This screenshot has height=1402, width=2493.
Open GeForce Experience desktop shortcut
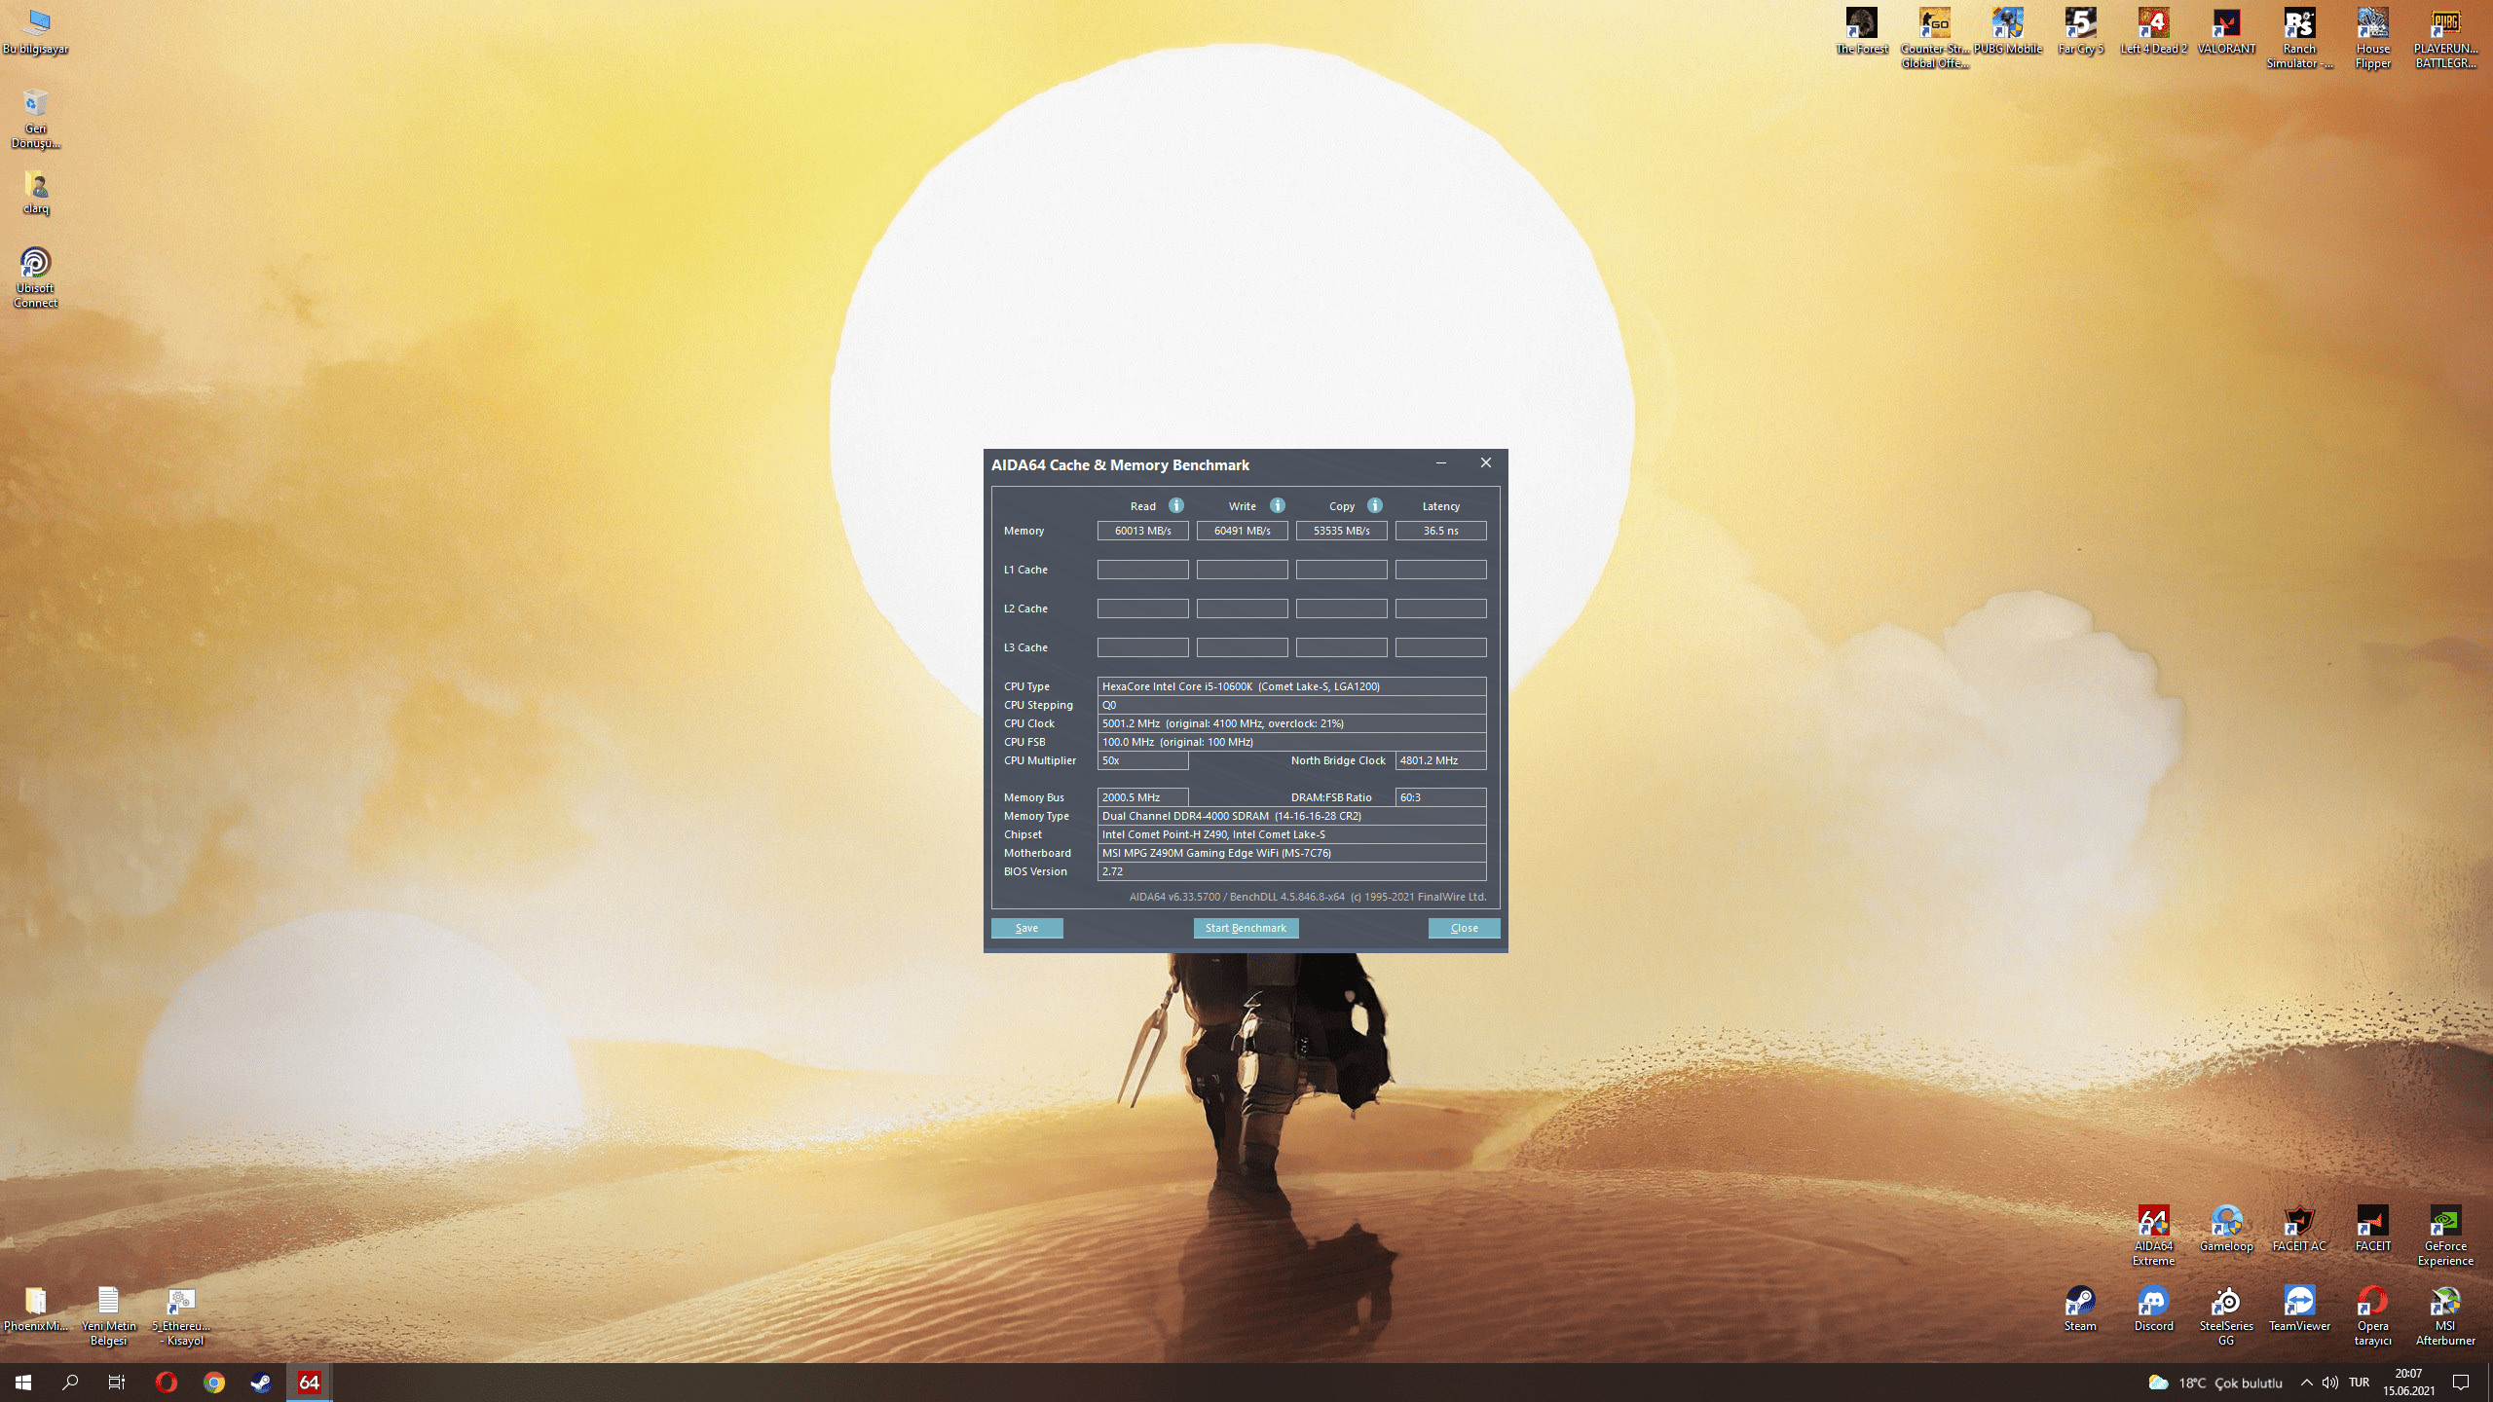point(2445,1235)
